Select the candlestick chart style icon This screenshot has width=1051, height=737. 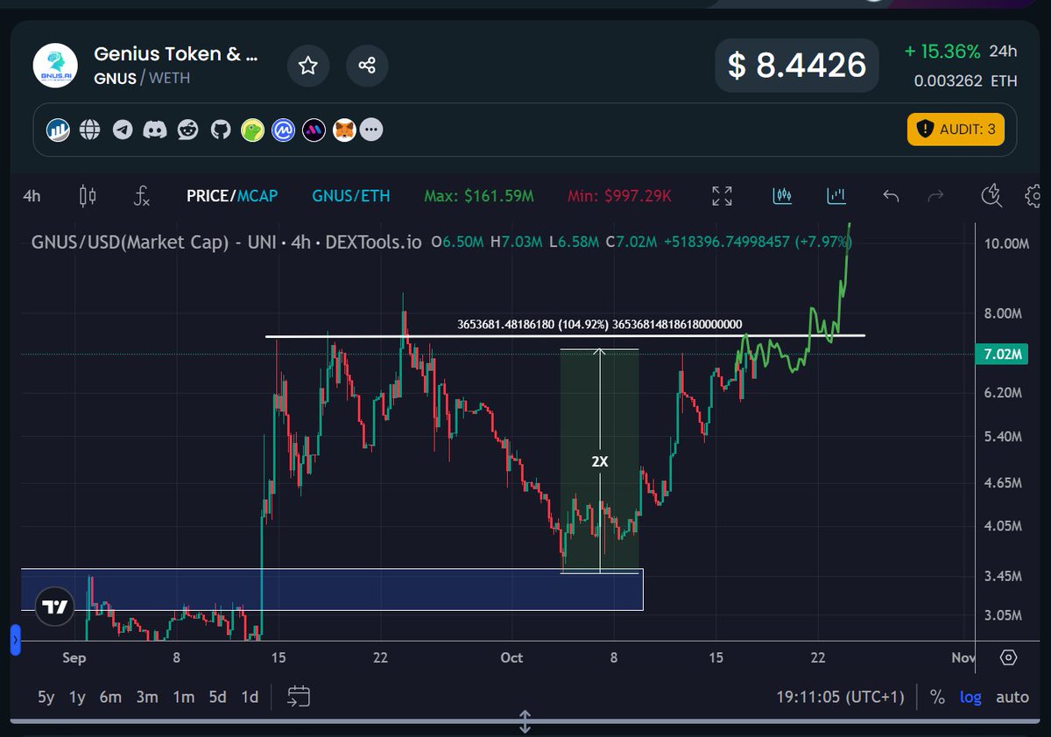(x=87, y=196)
